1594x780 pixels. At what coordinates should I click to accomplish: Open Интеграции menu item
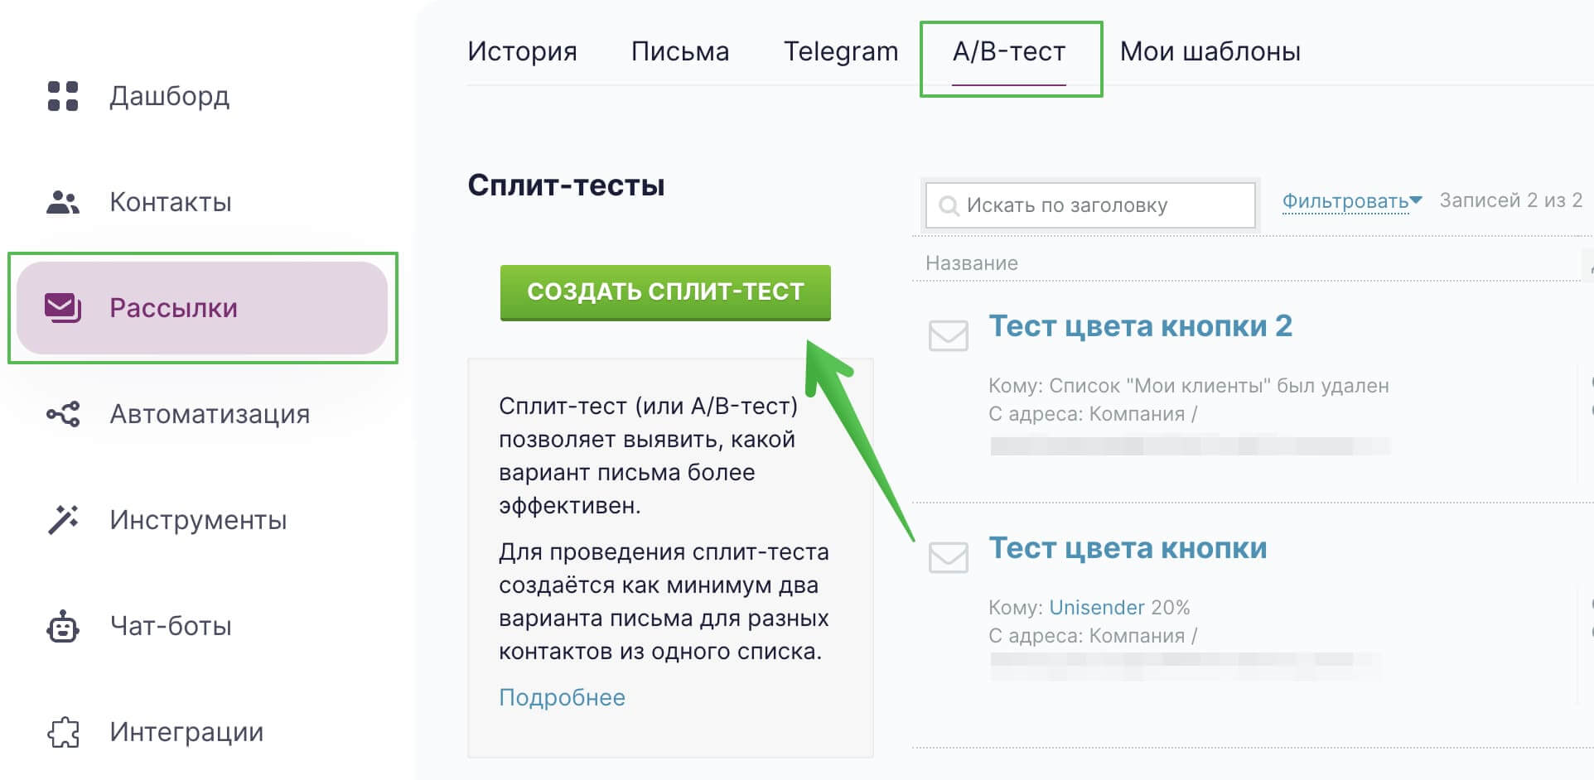click(186, 732)
